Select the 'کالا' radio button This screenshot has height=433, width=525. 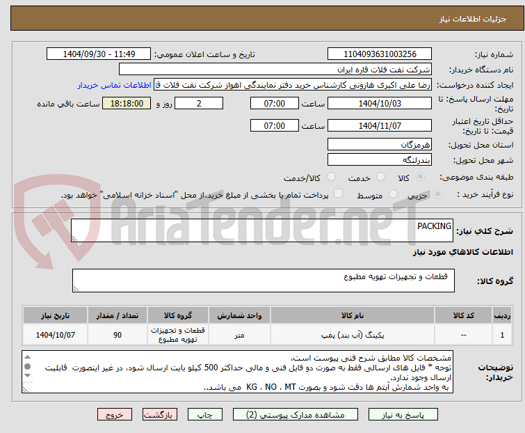(420, 177)
